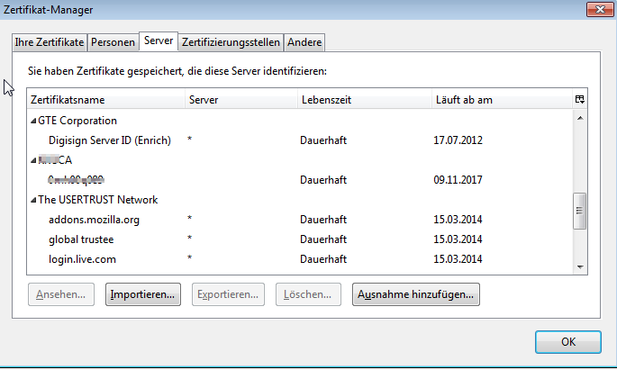The image size is (617, 370).
Task: Switch to Zertifizierungsstellen tab
Action: [x=231, y=41]
